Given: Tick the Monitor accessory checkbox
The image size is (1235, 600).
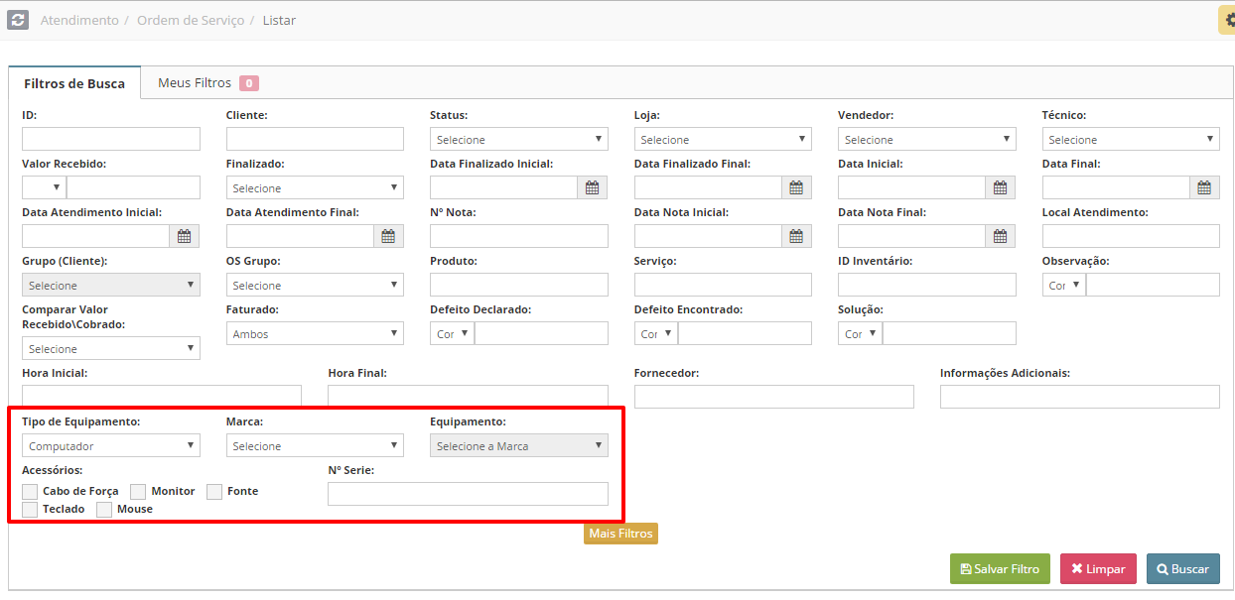Looking at the screenshot, I should 138,492.
